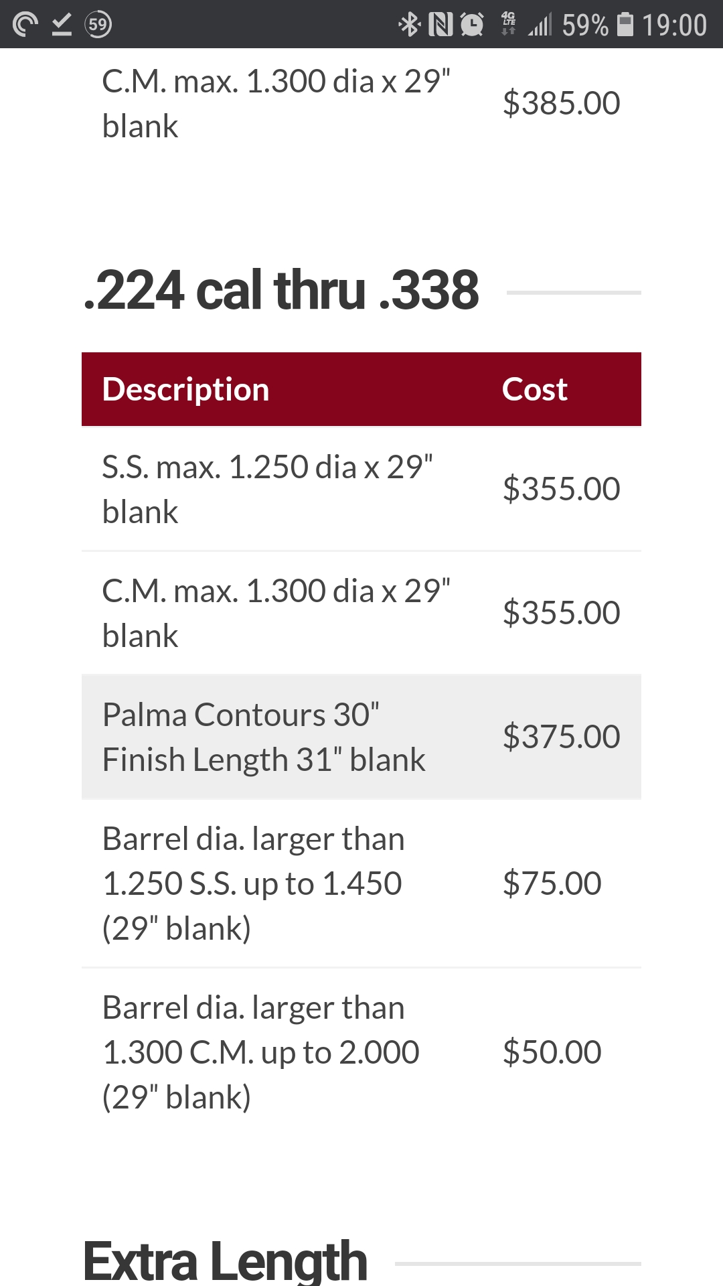Image resolution: width=723 pixels, height=1286 pixels.
Task: Tap the Bluetooth status icon
Action: tap(410, 25)
